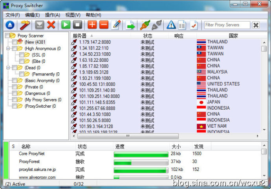This screenshot has width=271, height=189.
Task: Click the 进度 column header
Action: pos(141,147)
